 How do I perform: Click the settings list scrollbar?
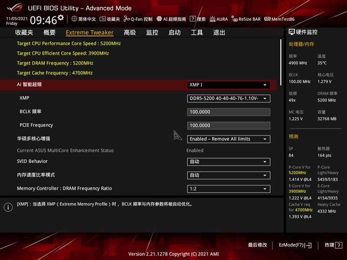281,62
